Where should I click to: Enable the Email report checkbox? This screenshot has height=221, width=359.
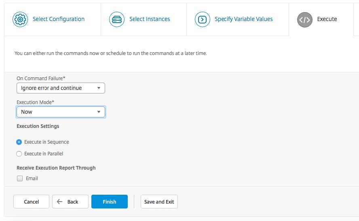tap(20, 178)
